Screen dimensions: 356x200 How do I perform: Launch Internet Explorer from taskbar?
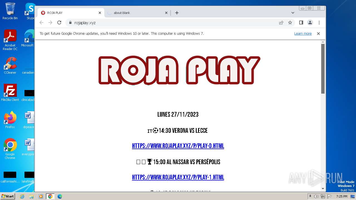(22, 196)
